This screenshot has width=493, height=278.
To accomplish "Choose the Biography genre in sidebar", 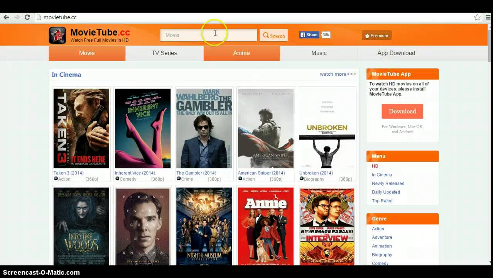I will pyautogui.click(x=382, y=255).
